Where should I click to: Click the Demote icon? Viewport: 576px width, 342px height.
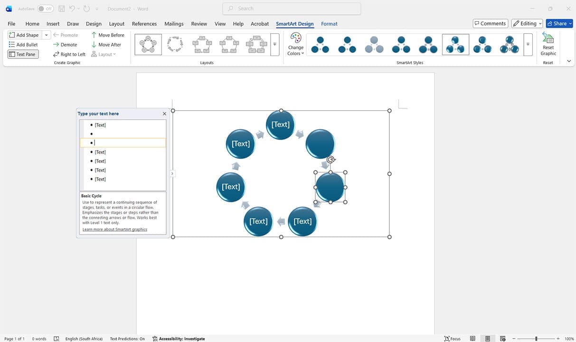[65, 44]
